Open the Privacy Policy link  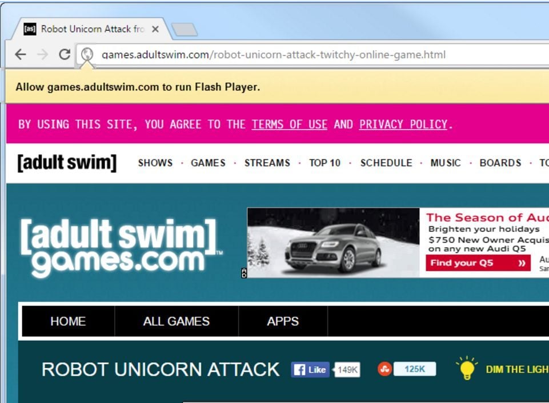(x=403, y=124)
